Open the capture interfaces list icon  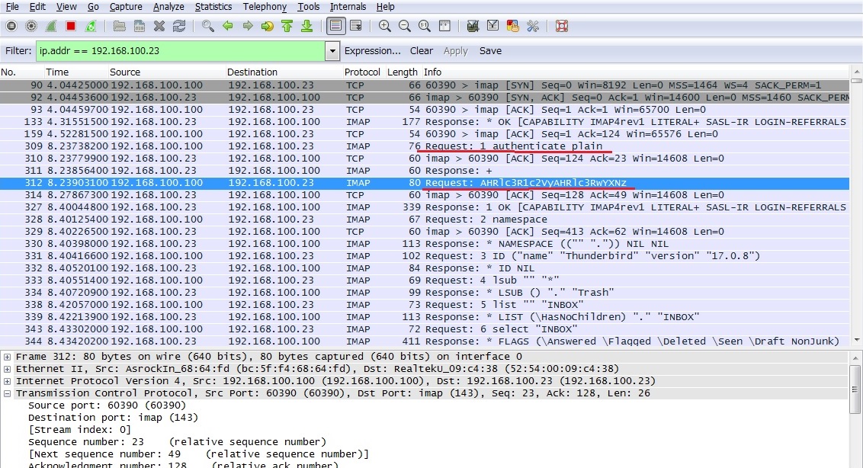point(11,26)
